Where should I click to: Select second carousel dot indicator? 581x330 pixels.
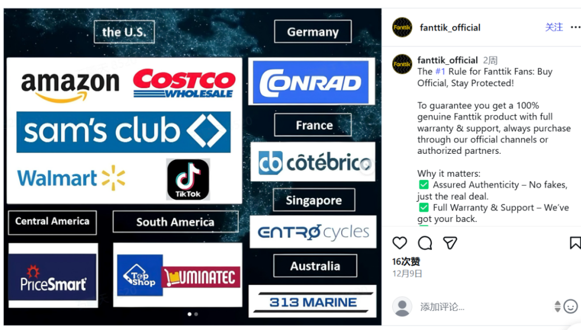(196, 314)
